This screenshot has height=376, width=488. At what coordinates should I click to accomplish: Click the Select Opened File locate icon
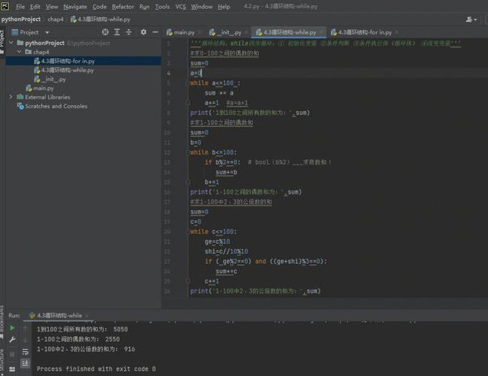(x=104, y=32)
